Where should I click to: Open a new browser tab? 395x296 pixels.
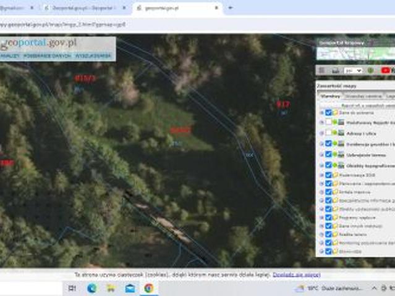tap(231, 8)
